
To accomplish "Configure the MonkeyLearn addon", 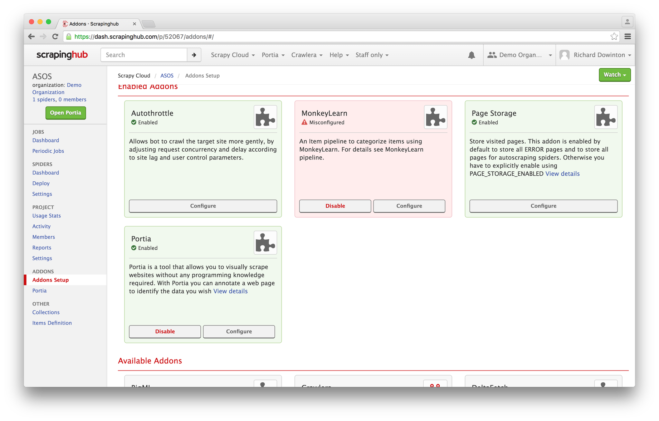I will (x=409, y=206).
